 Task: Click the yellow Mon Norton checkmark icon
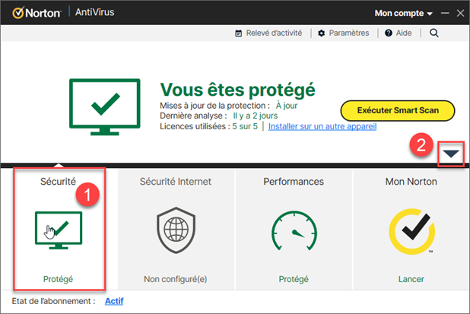tap(412, 231)
